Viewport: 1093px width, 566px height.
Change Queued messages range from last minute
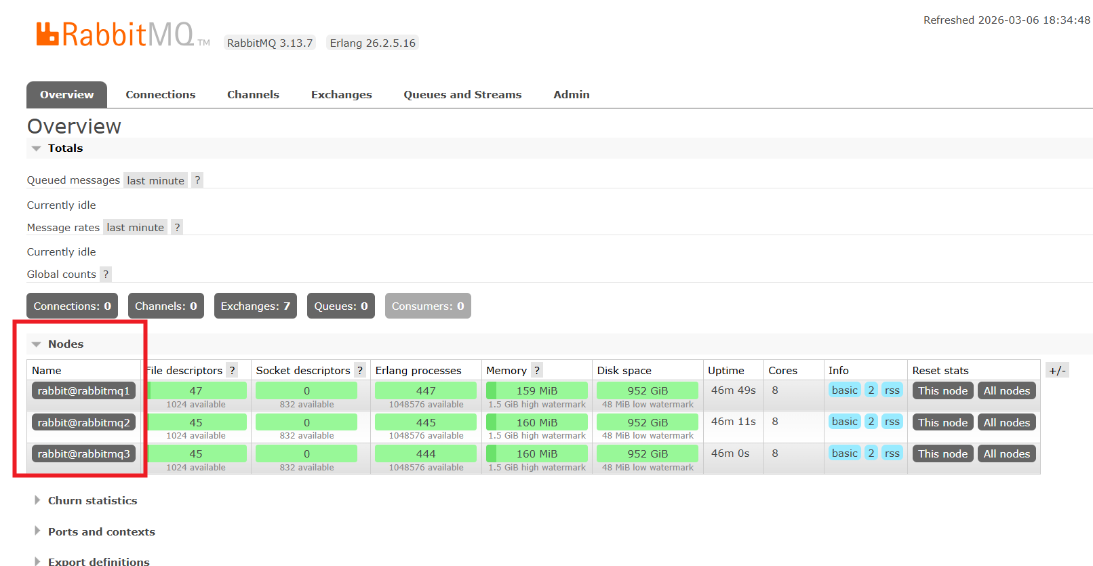155,180
